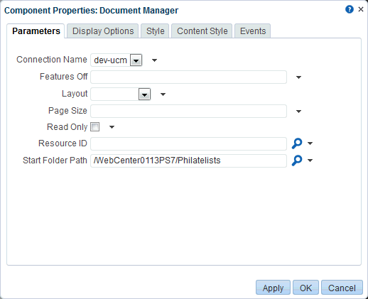Click the Cancel button

click(x=342, y=288)
